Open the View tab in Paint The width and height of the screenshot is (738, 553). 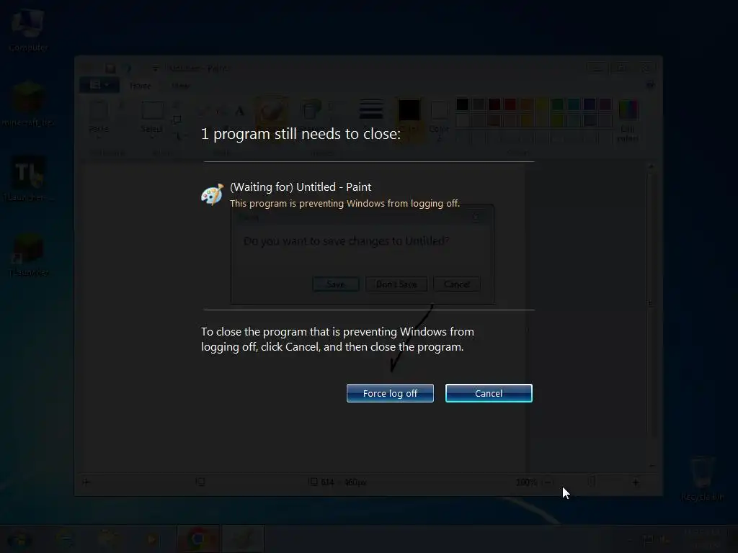click(181, 86)
